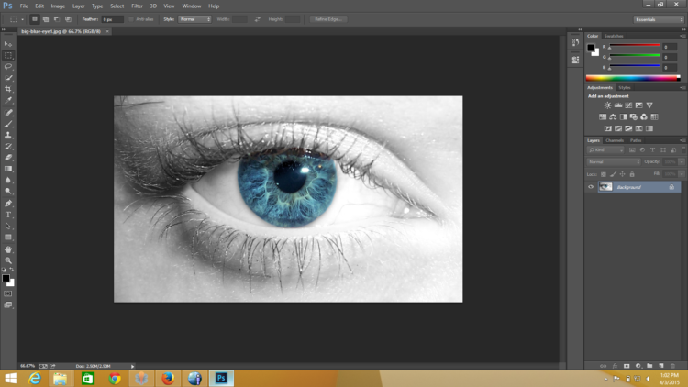Screen dimensions: 688x387
Task: Toggle Lock position in Layers panel
Action: click(x=622, y=174)
